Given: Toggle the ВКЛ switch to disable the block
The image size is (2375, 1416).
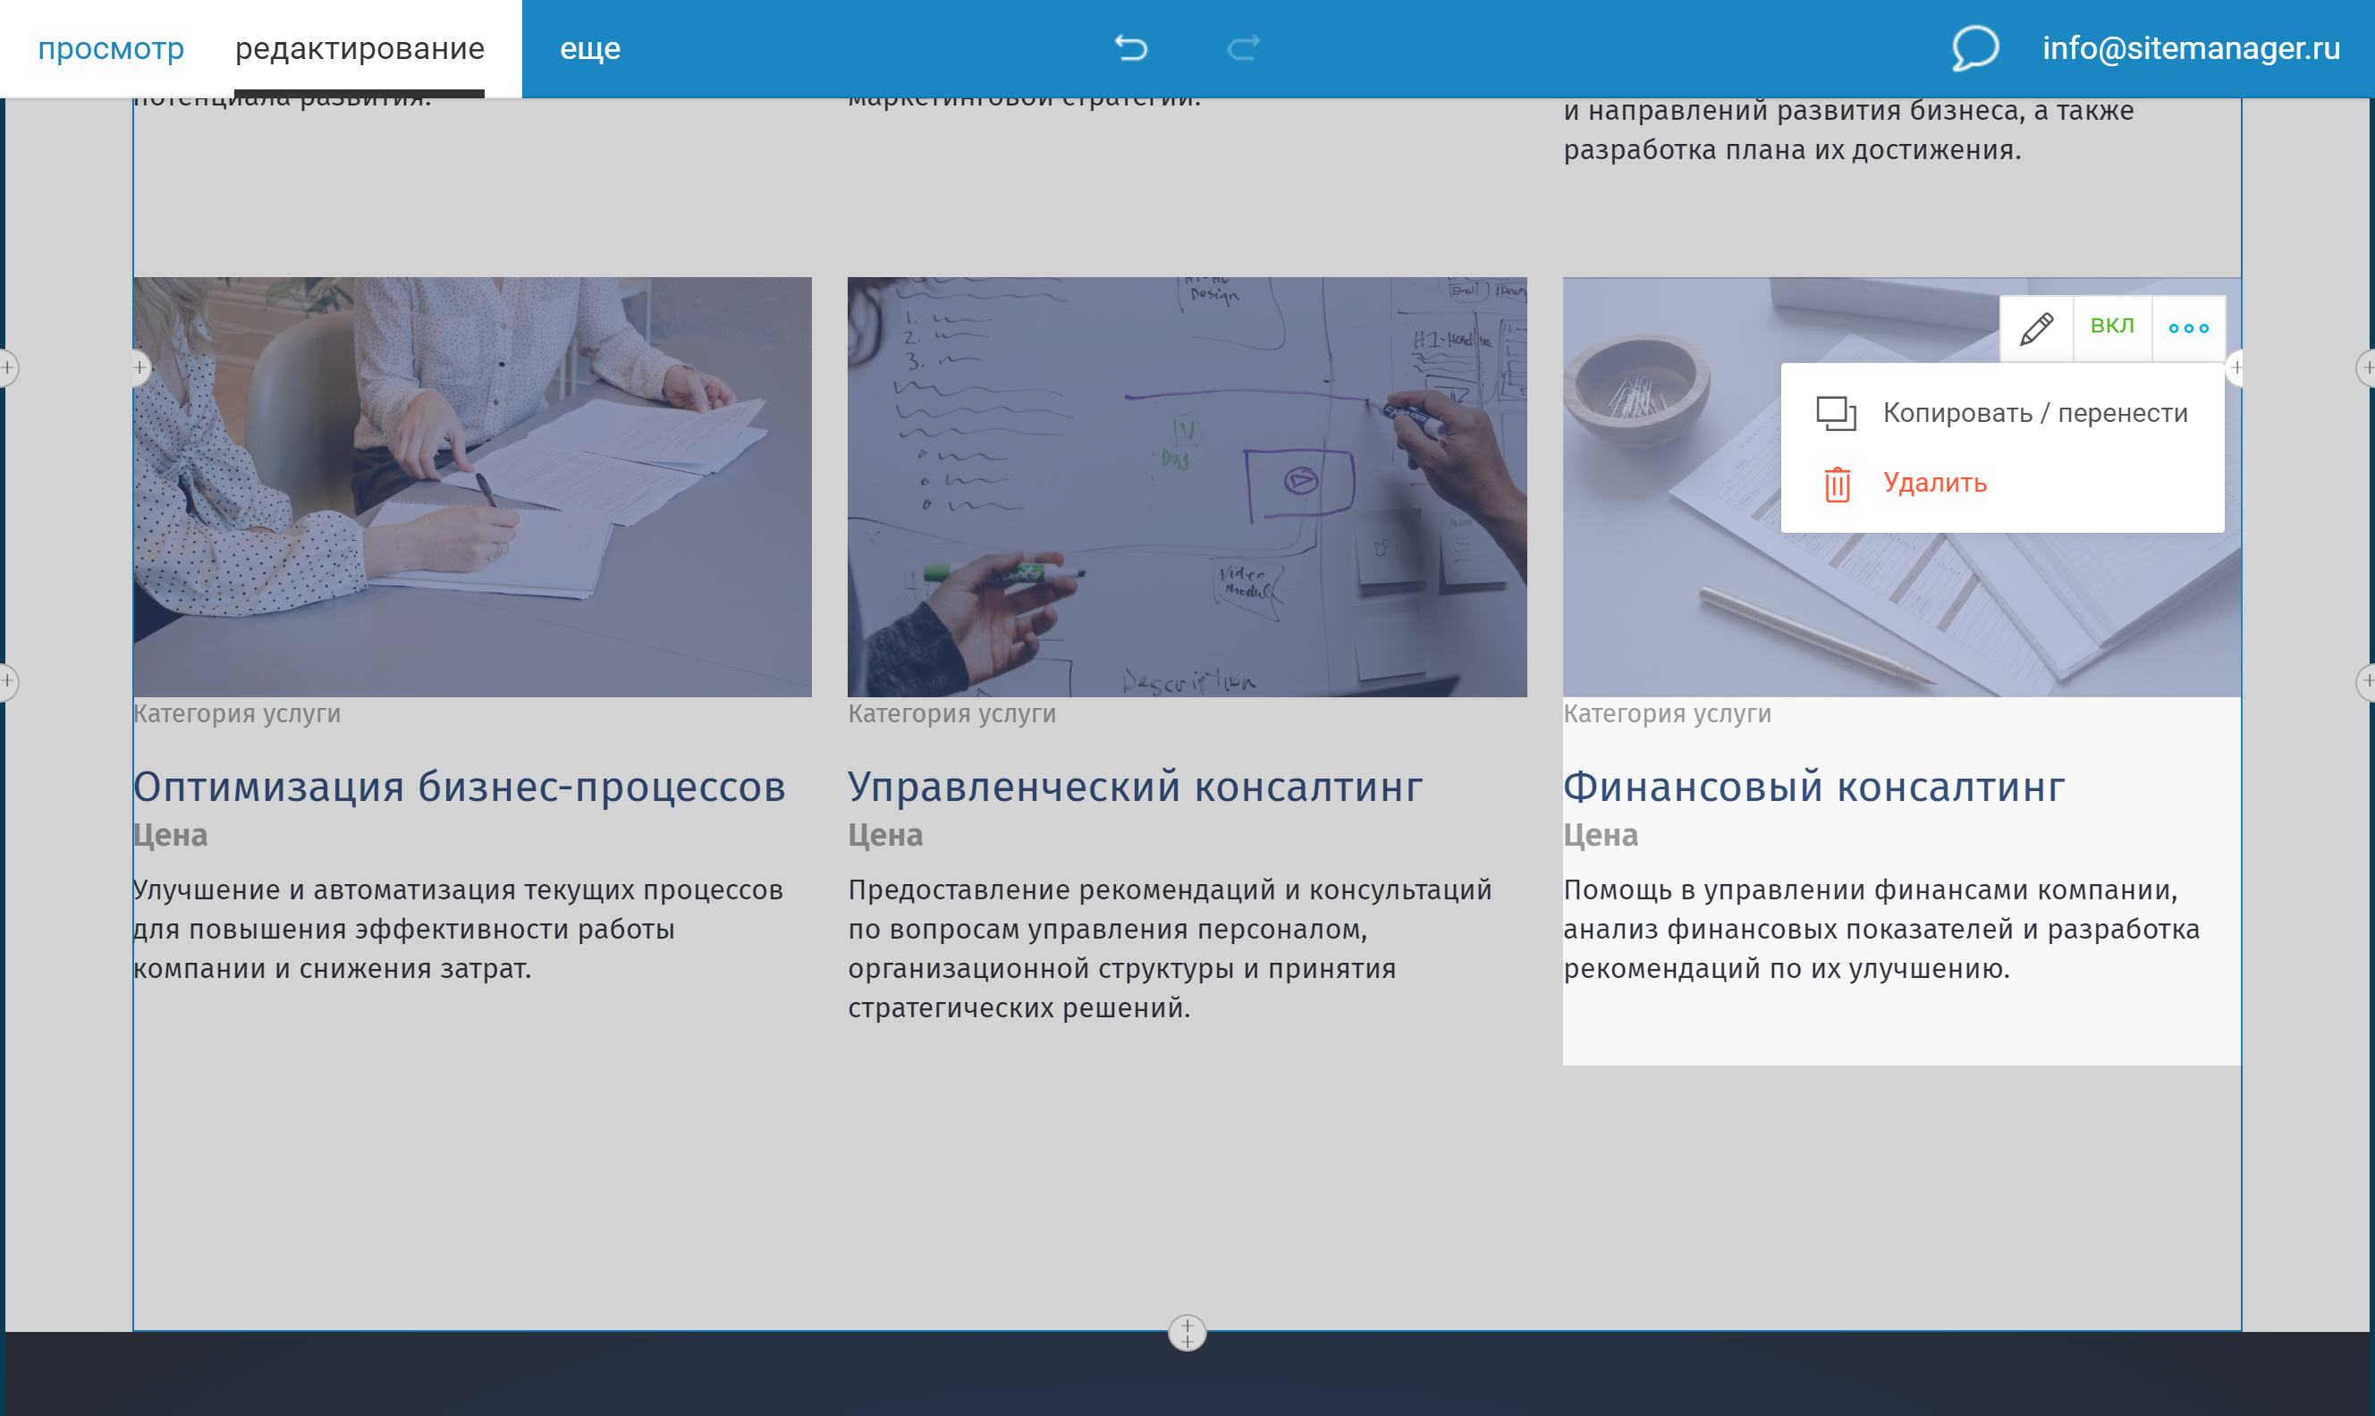Looking at the screenshot, I should [x=2113, y=325].
